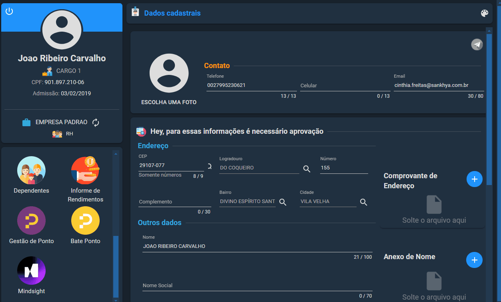Click Anexo de Nome file drop area
The height and width of the screenshot is (302, 501).
pos(434,286)
